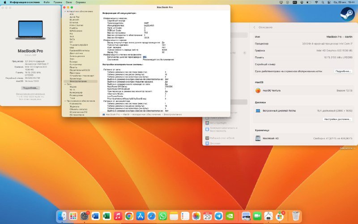Open the Окно menu

pos(69,2)
